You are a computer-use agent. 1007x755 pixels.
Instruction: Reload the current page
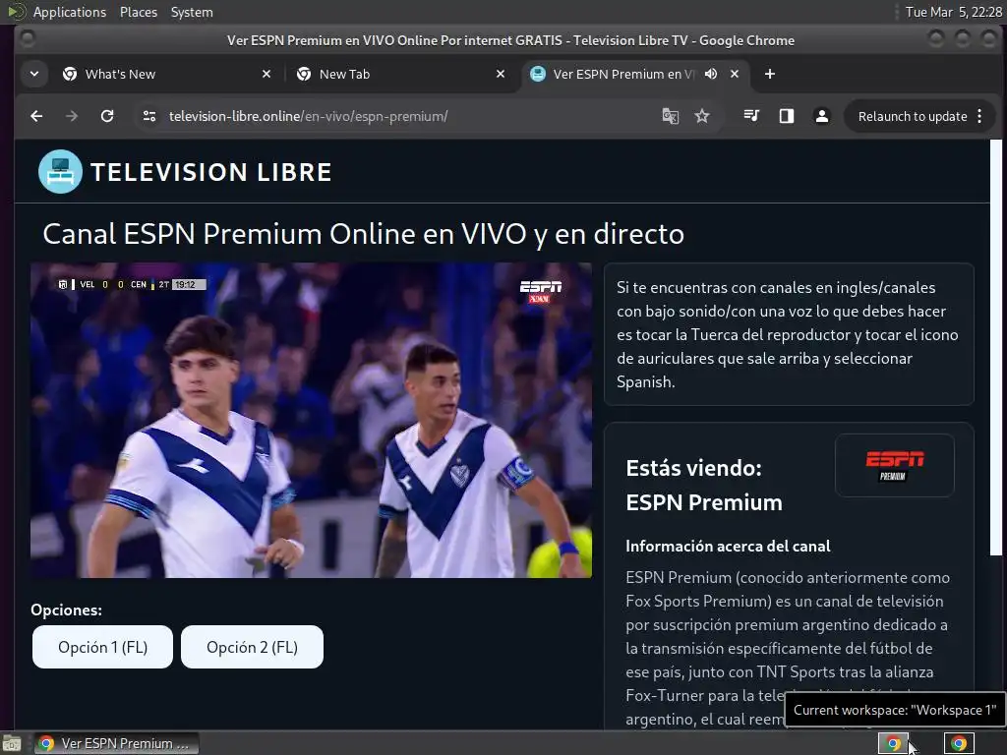click(107, 116)
